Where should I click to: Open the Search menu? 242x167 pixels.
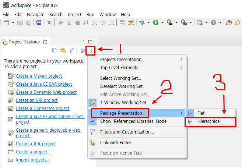56,14
